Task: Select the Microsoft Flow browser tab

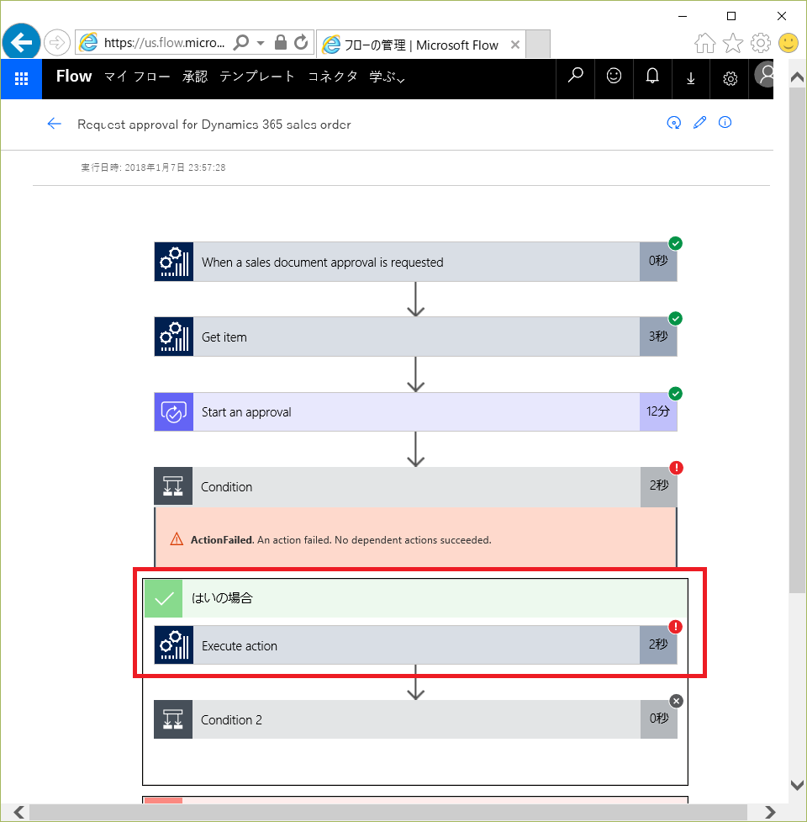Action: pyautogui.click(x=420, y=45)
